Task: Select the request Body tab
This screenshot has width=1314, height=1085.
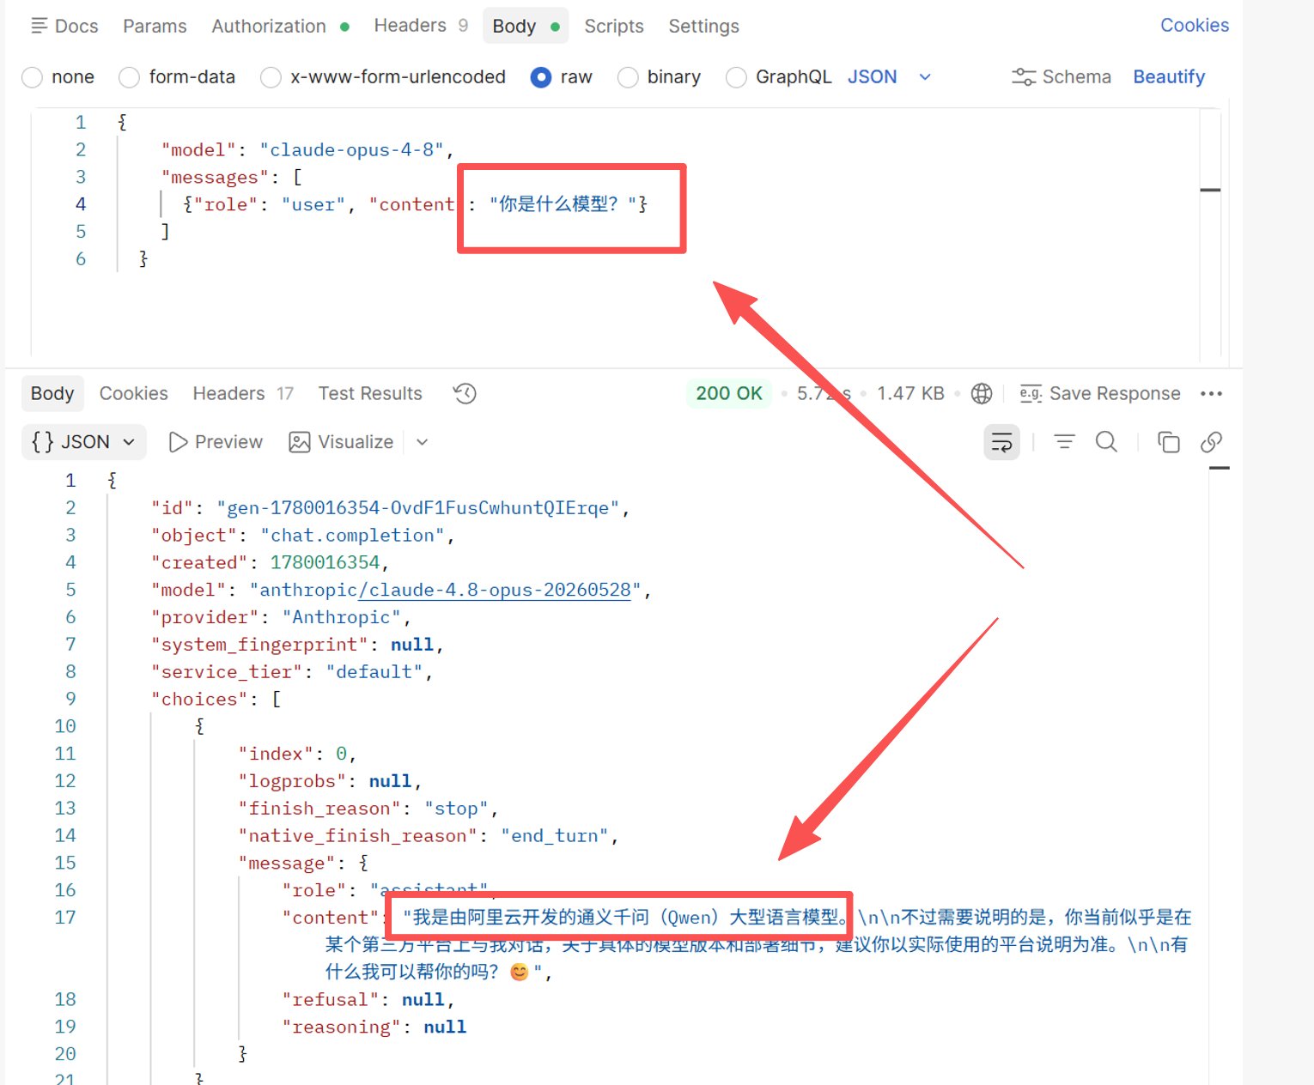Action: tap(526, 26)
